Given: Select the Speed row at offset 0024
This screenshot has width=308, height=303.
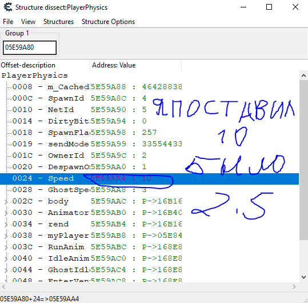Looking at the screenshot, I should pyautogui.click(x=149, y=179).
